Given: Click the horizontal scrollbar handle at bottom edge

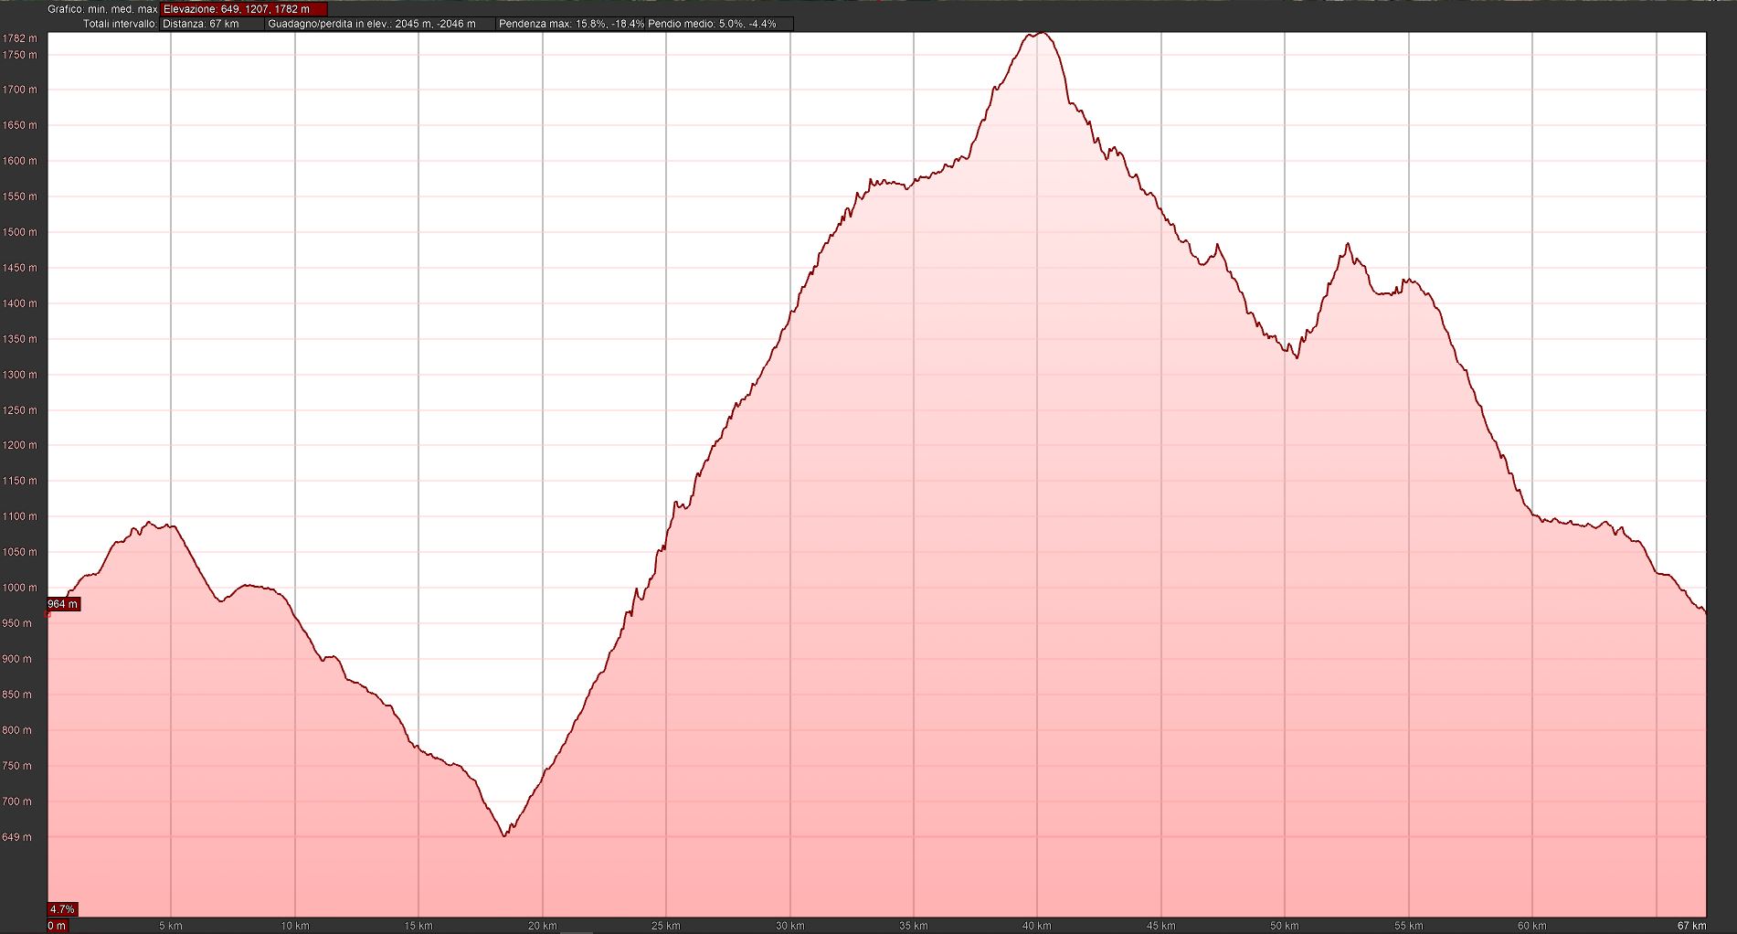Looking at the screenshot, I should pos(576,932).
